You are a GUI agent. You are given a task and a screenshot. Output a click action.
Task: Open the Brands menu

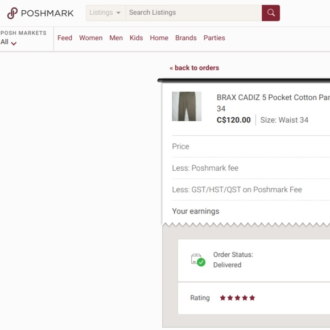(186, 38)
